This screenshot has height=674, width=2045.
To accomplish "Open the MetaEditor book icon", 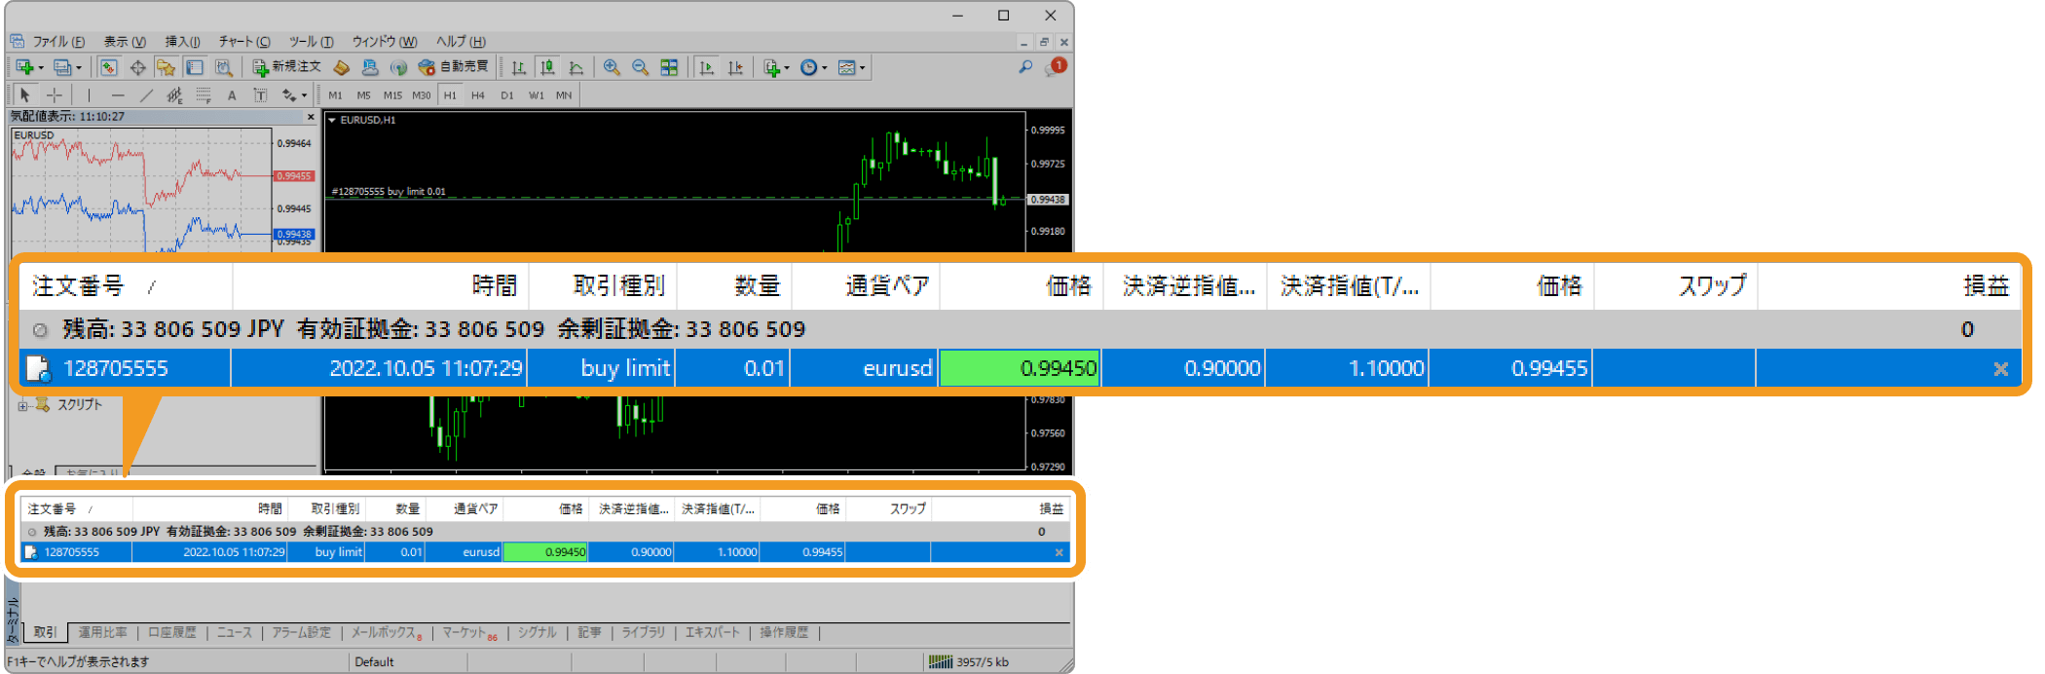I will pos(341,67).
